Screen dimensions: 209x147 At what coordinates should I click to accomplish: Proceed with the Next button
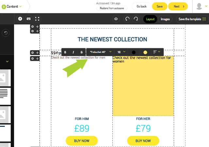178,7
